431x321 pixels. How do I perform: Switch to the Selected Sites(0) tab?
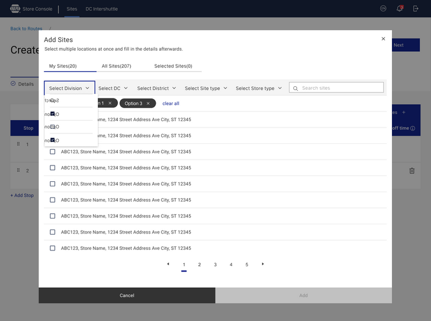coord(173,66)
